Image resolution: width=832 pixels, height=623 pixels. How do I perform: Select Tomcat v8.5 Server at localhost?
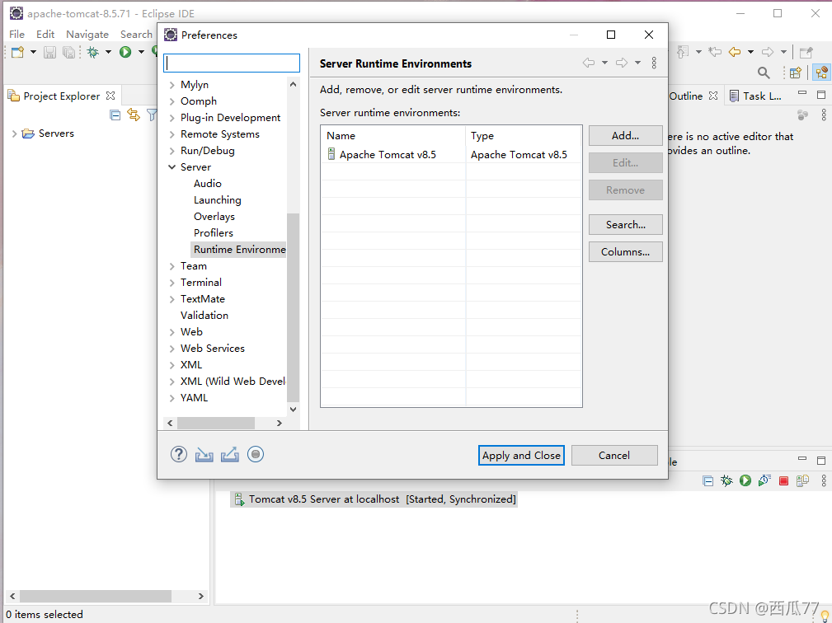[374, 499]
